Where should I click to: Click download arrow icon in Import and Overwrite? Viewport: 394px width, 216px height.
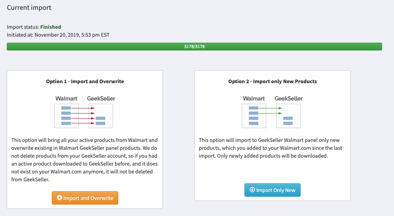(59, 198)
